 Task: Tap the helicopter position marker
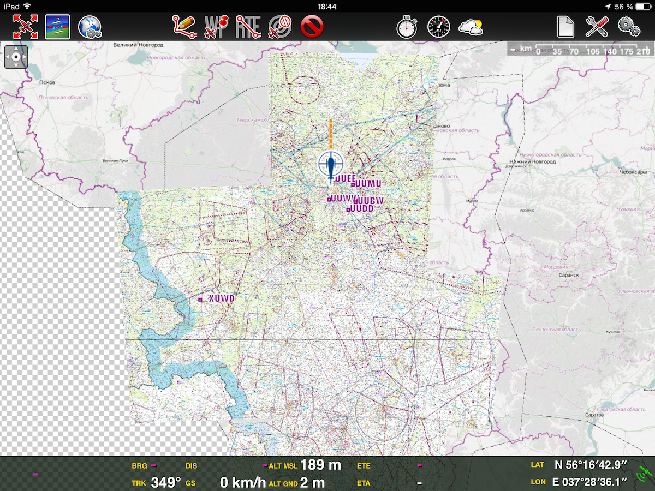pos(331,165)
